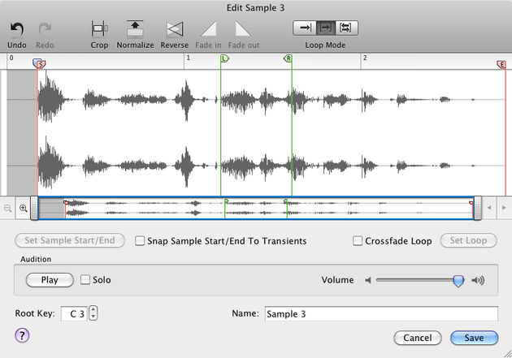Enable the Crossfade Loop checkbox
The width and height of the screenshot is (512, 358).
(x=358, y=241)
